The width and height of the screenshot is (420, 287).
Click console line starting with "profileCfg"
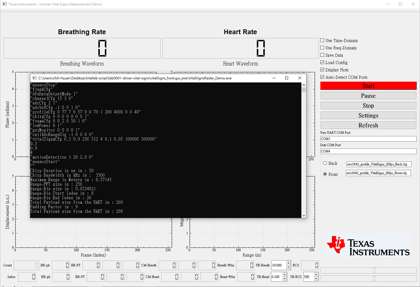tap(86, 112)
